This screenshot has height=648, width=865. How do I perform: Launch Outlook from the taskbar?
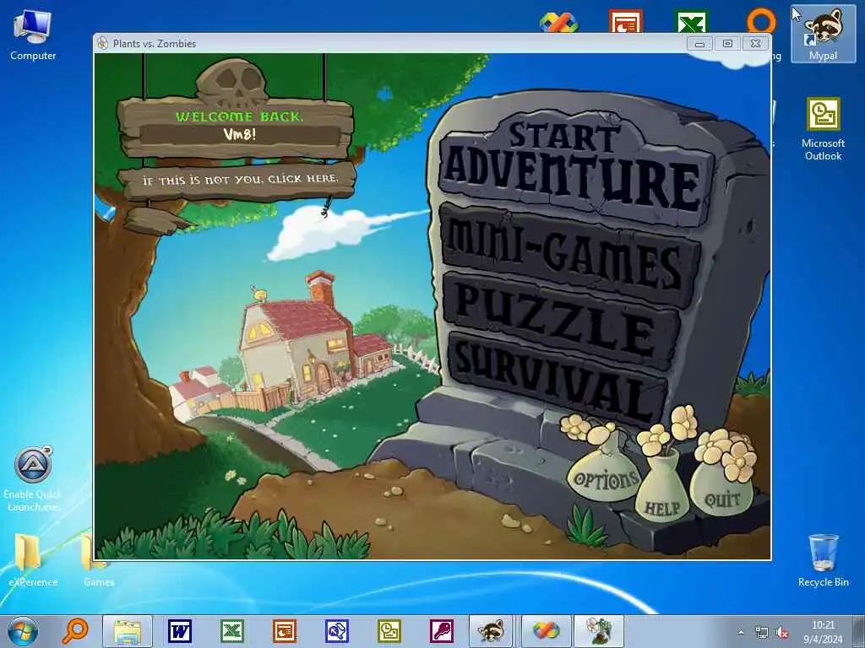click(x=389, y=631)
